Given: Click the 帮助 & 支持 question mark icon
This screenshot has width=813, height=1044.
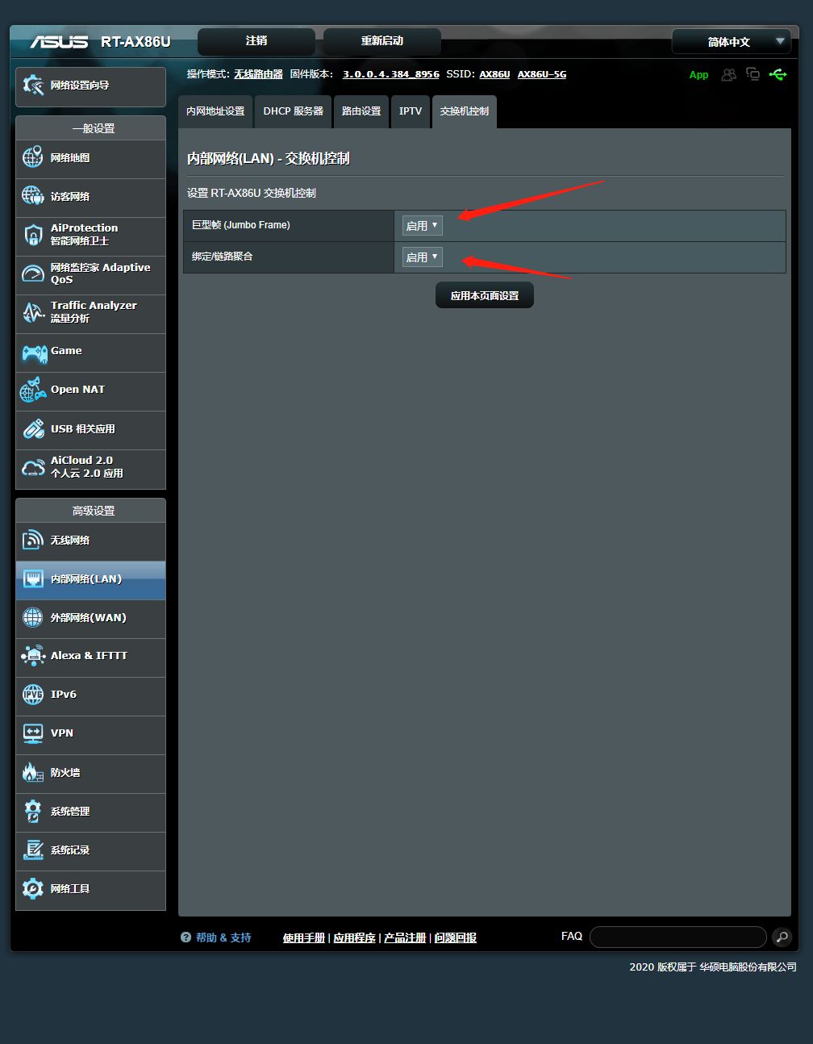Looking at the screenshot, I should [x=186, y=938].
